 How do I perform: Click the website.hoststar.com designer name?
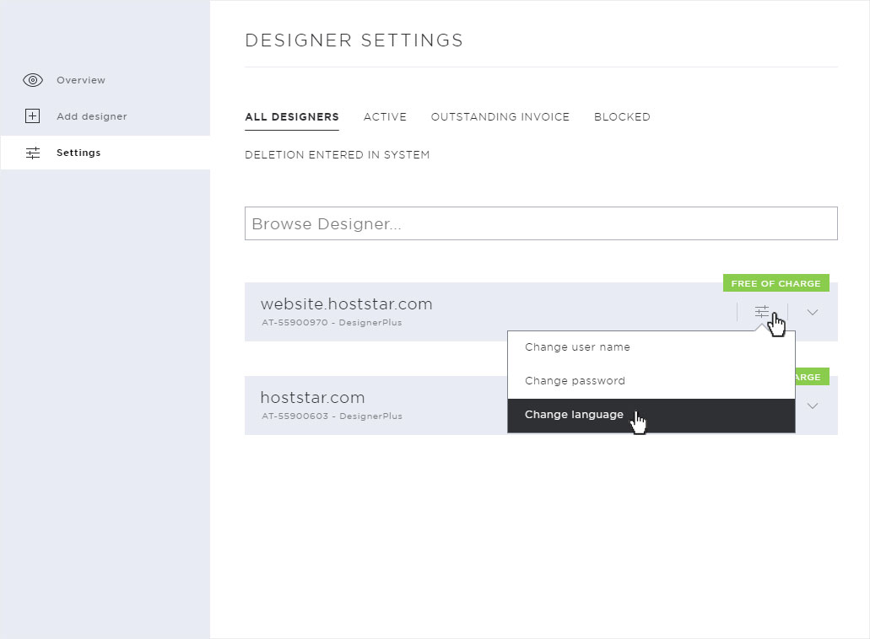[x=346, y=303]
